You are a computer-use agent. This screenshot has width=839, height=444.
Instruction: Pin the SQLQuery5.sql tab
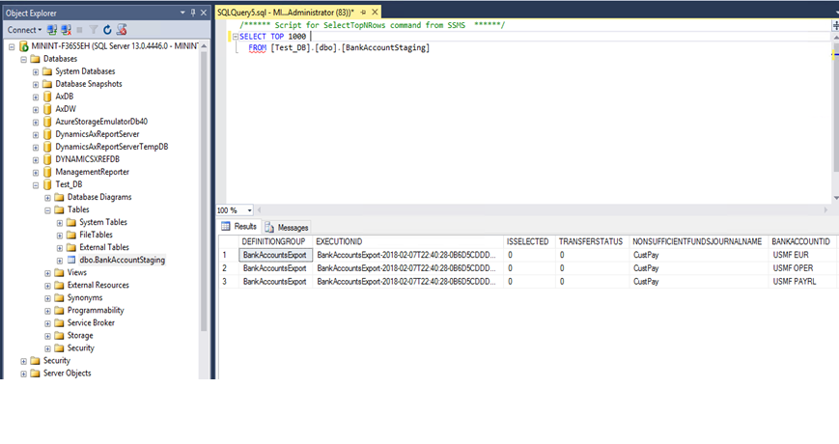point(364,13)
